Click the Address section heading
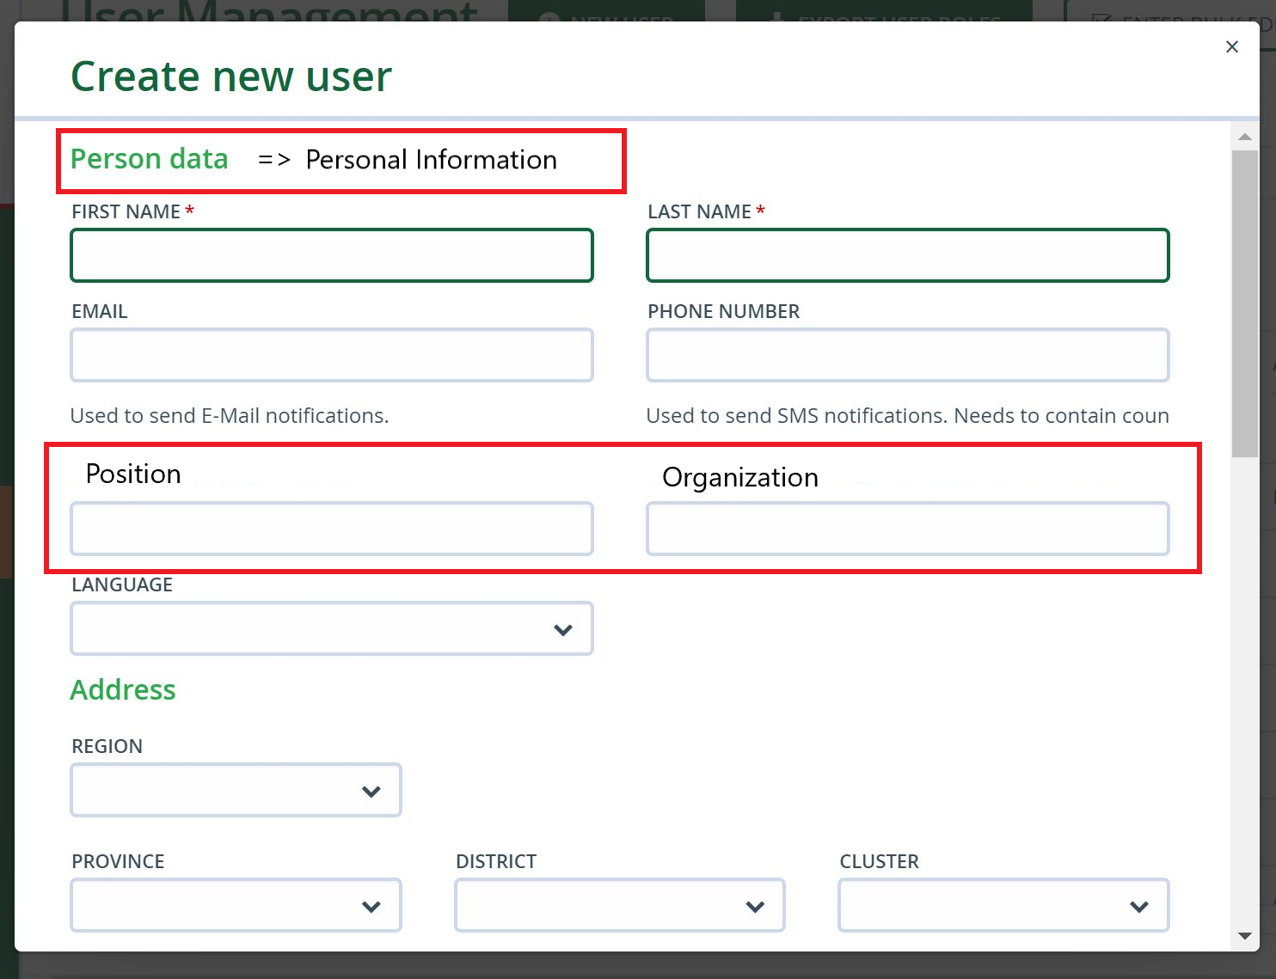This screenshot has height=979, width=1276. pyautogui.click(x=123, y=689)
